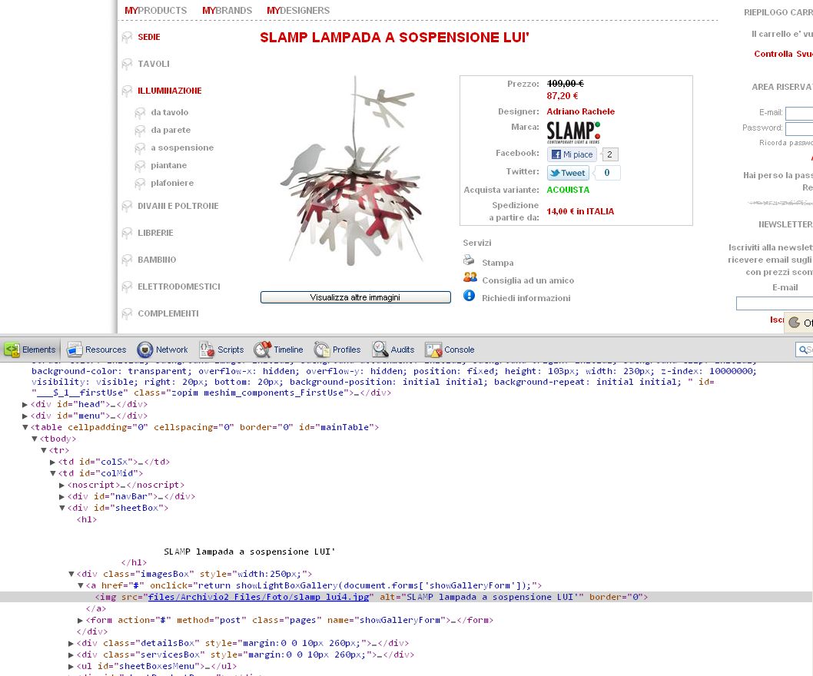Open designer Adriano Rachele's page
Viewport: 813px width, 676px height.
point(580,111)
